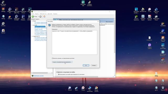Open the Правка menu
The height and width of the screenshot is (94, 168).
coord(37,14)
